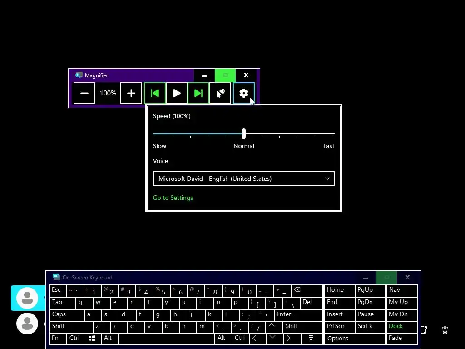This screenshot has height=349, width=465.
Task: Click the backslash key
Action: [291, 303]
